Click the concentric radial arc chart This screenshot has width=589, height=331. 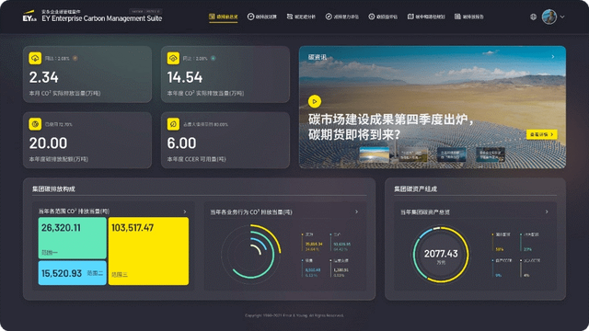[250, 254]
